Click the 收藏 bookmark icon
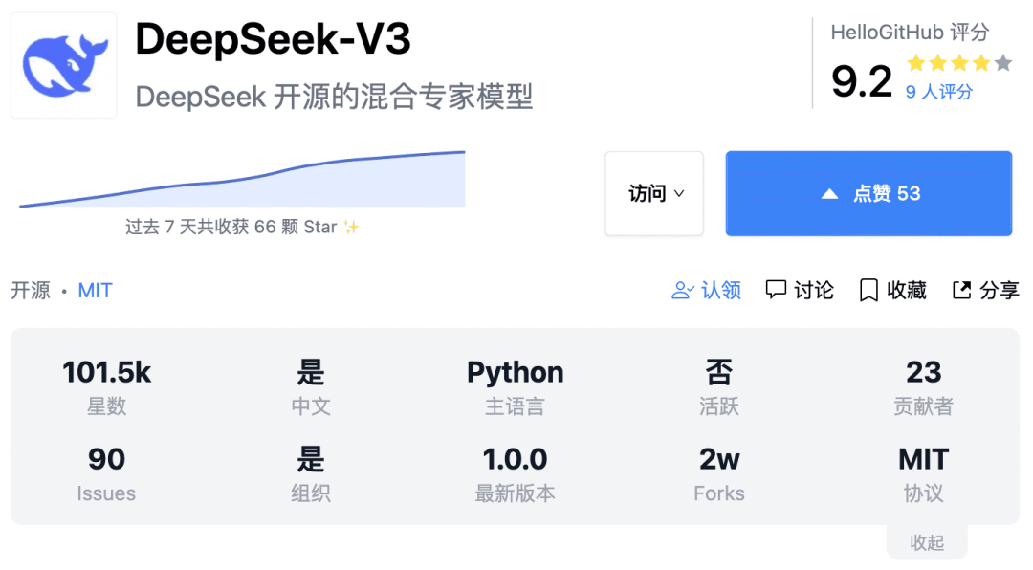 point(868,289)
